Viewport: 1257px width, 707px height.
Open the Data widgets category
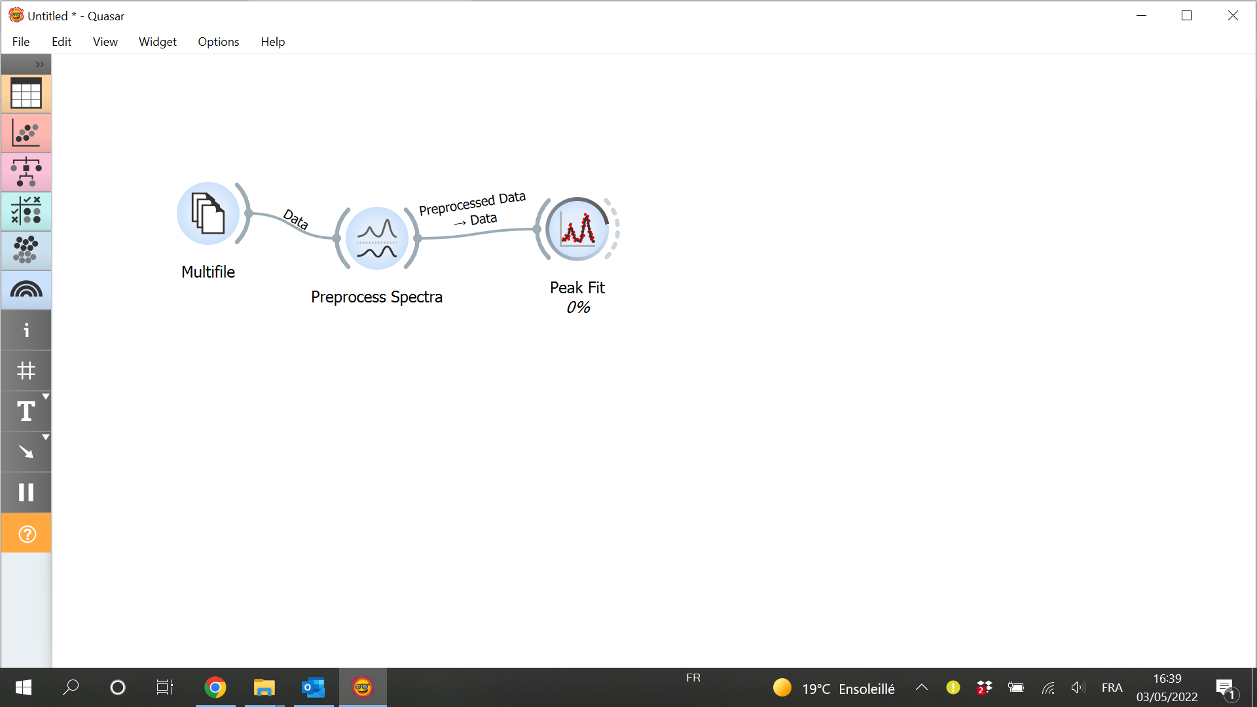26,94
